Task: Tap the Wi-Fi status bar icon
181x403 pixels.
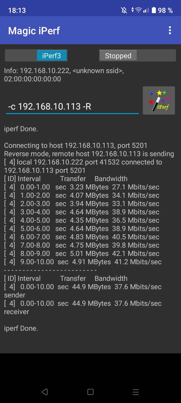Action: [139, 10]
